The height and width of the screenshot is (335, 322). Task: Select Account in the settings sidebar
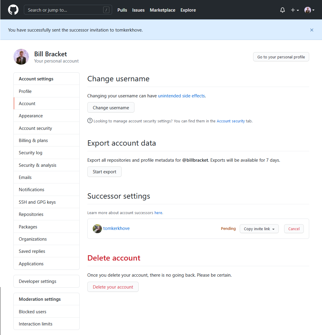(47, 103)
